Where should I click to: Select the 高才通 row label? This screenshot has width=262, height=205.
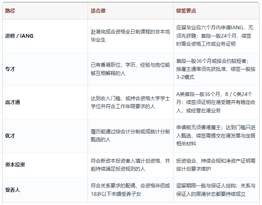pos(13,102)
